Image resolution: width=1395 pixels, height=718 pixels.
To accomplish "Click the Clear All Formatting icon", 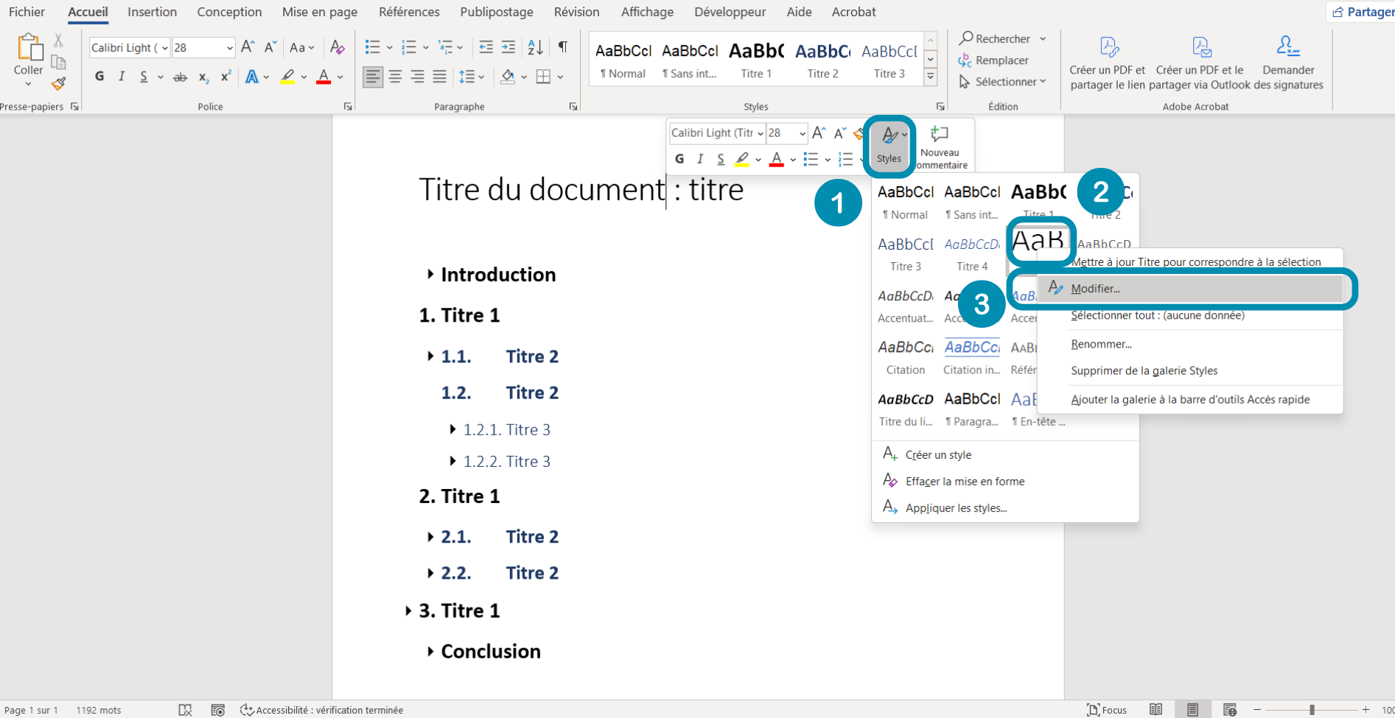I will coord(338,48).
